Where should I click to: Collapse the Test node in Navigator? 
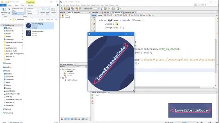coord(61,78)
